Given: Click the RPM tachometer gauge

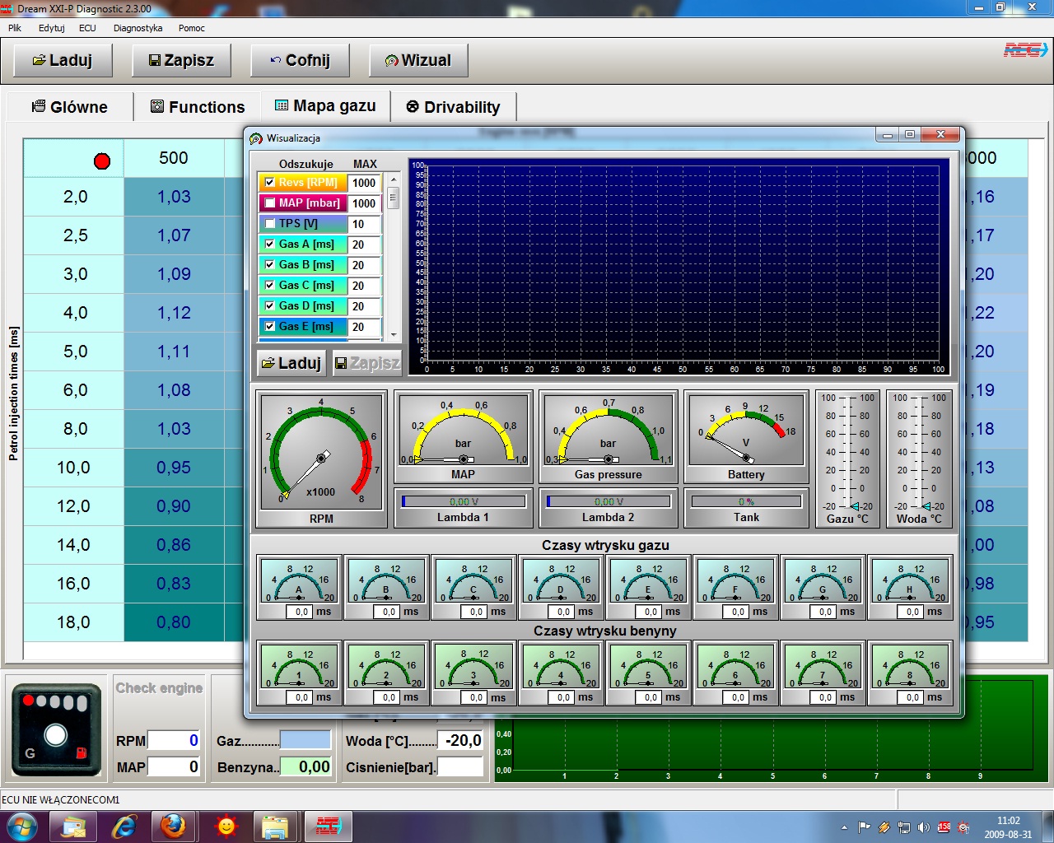Looking at the screenshot, I should pyautogui.click(x=321, y=459).
